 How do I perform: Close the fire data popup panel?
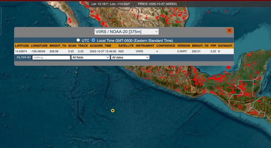click(229, 31)
